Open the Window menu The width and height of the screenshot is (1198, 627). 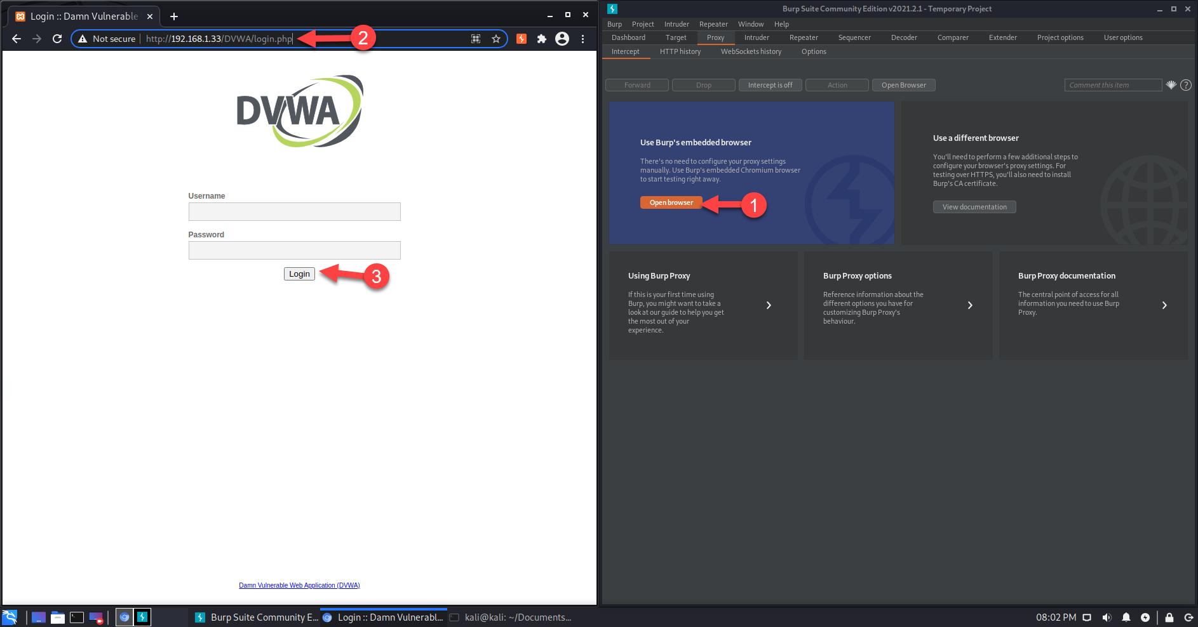click(751, 24)
